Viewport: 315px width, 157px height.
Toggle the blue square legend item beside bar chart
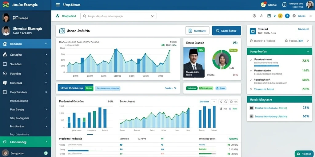pos(231,109)
